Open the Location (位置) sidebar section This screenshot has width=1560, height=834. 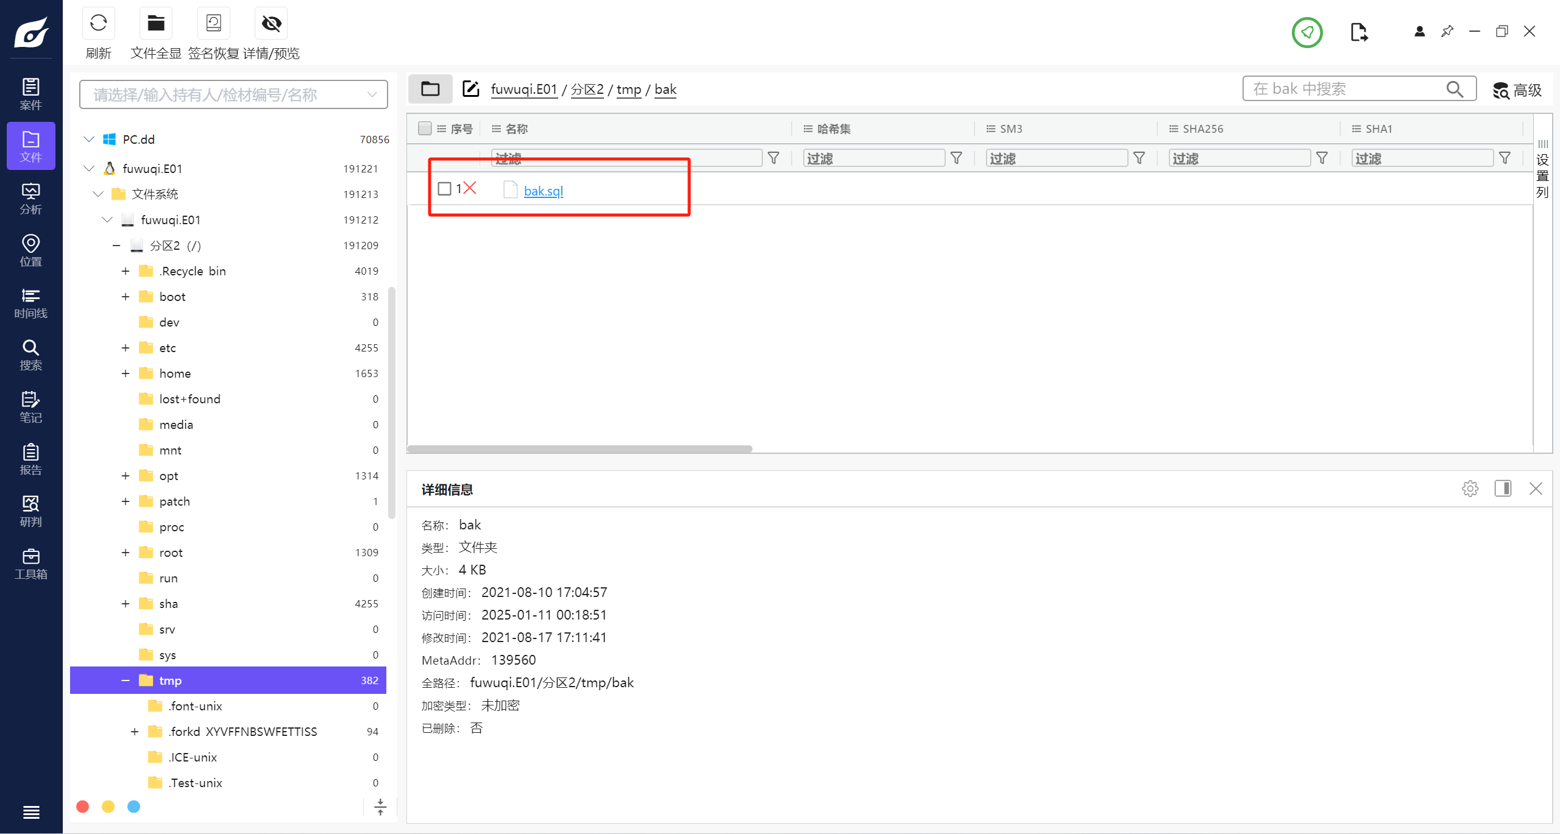pos(30,251)
